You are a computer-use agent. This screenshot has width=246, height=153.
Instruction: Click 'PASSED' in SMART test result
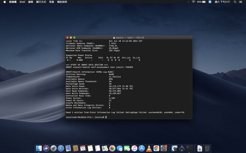tap(129, 67)
